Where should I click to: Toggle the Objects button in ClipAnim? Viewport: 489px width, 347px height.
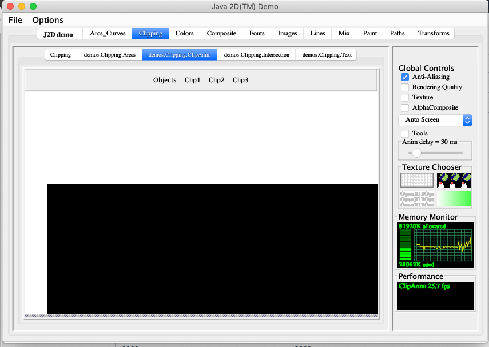pyautogui.click(x=165, y=81)
